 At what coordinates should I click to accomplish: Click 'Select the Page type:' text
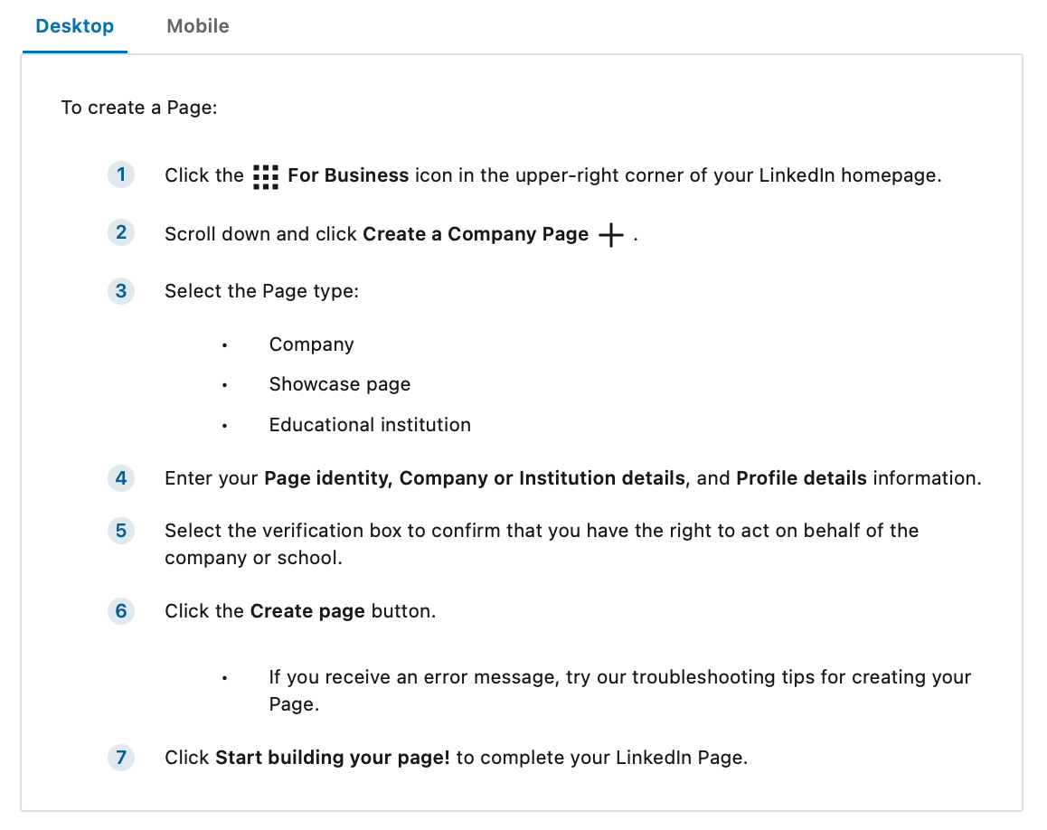[262, 291]
